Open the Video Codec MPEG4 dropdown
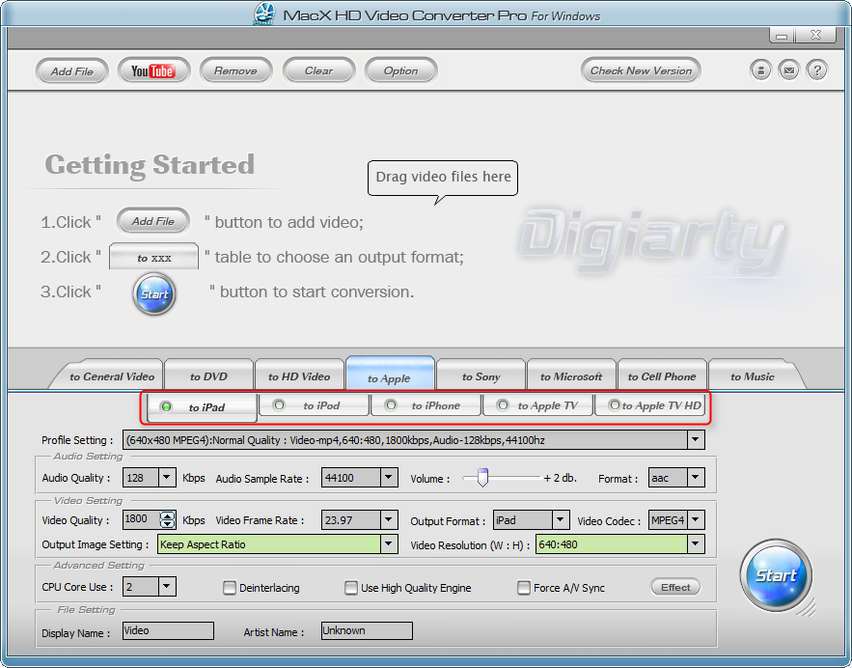Image resolution: width=852 pixels, height=668 pixels. click(x=696, y=519)
